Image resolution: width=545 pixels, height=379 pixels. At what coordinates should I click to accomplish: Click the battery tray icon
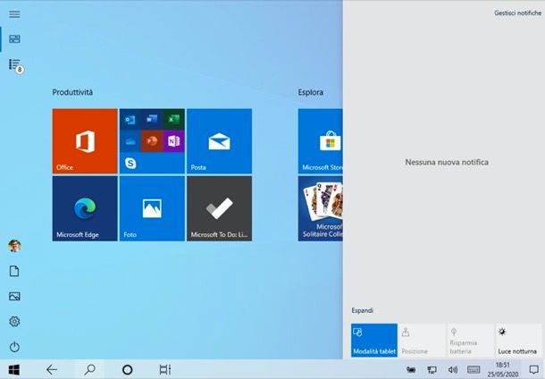pyautogui.click(x=411, y=369)
